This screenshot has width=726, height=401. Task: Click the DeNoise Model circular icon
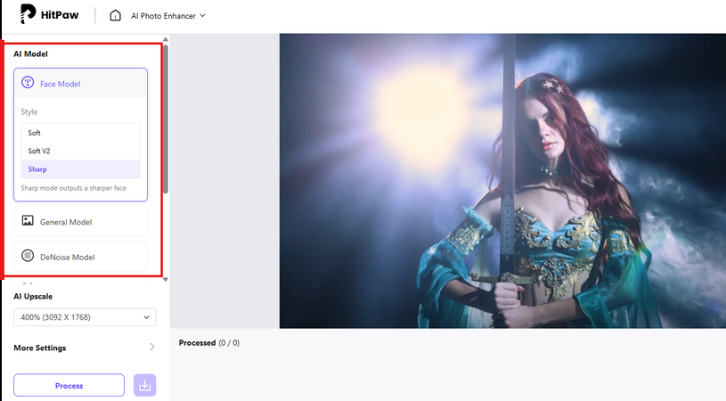pyautogui.click(x=28, y=256)
